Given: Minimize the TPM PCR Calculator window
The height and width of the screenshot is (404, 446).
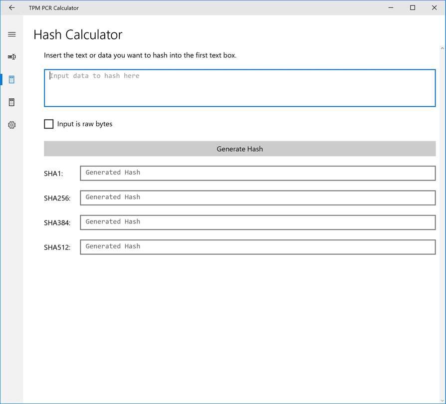Looking at the screenshot, I should 391,7.
